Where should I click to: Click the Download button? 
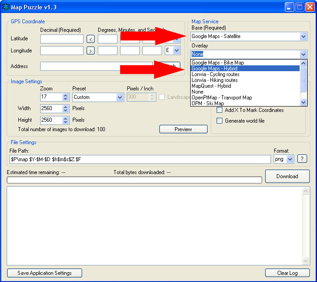[287, 176]
